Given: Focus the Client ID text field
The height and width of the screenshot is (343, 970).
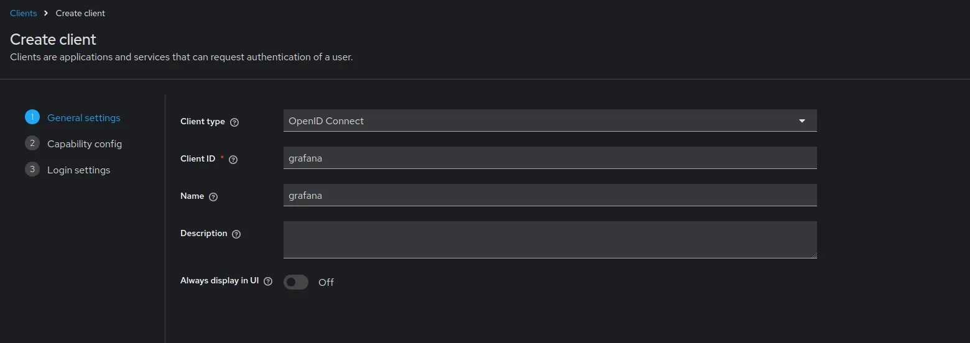Looking at the screenshot, I should click(550, 158).
